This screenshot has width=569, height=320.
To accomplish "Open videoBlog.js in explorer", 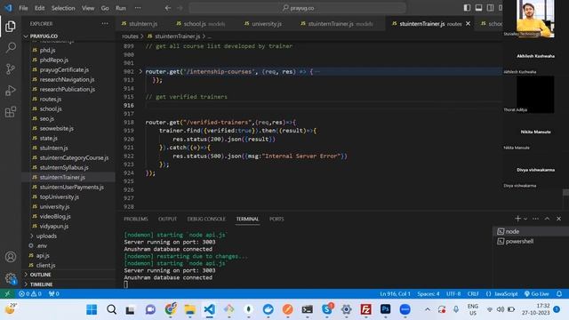I will pyautogui.click(x=55, y=216).
